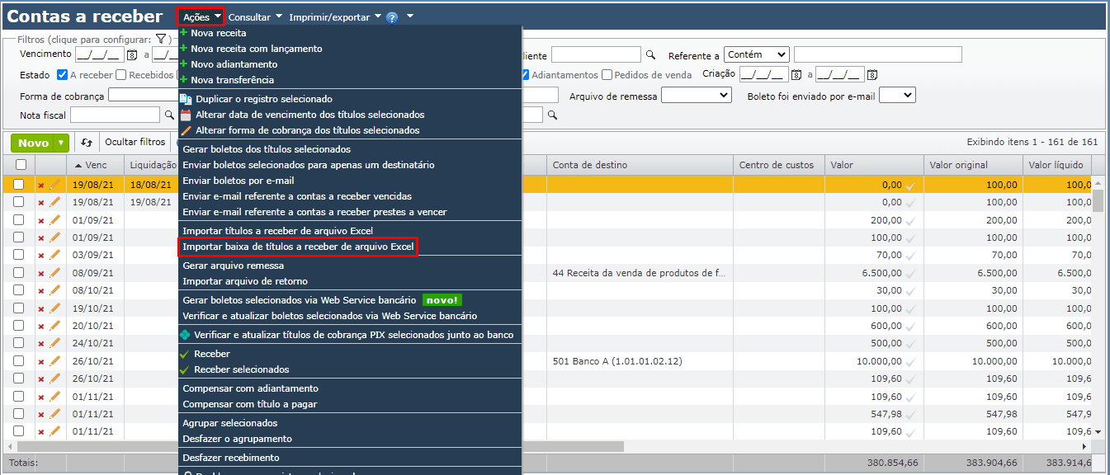Check the Pedidos de venda checkbox

[607, 75]
